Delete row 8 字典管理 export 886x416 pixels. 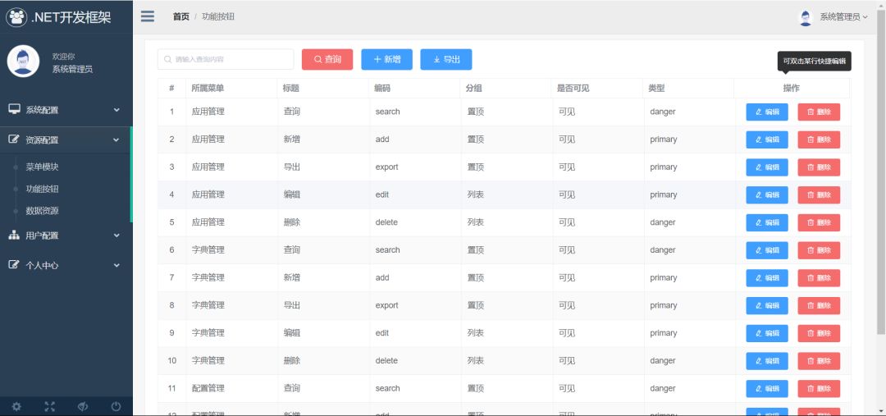[x=819, y=306]
